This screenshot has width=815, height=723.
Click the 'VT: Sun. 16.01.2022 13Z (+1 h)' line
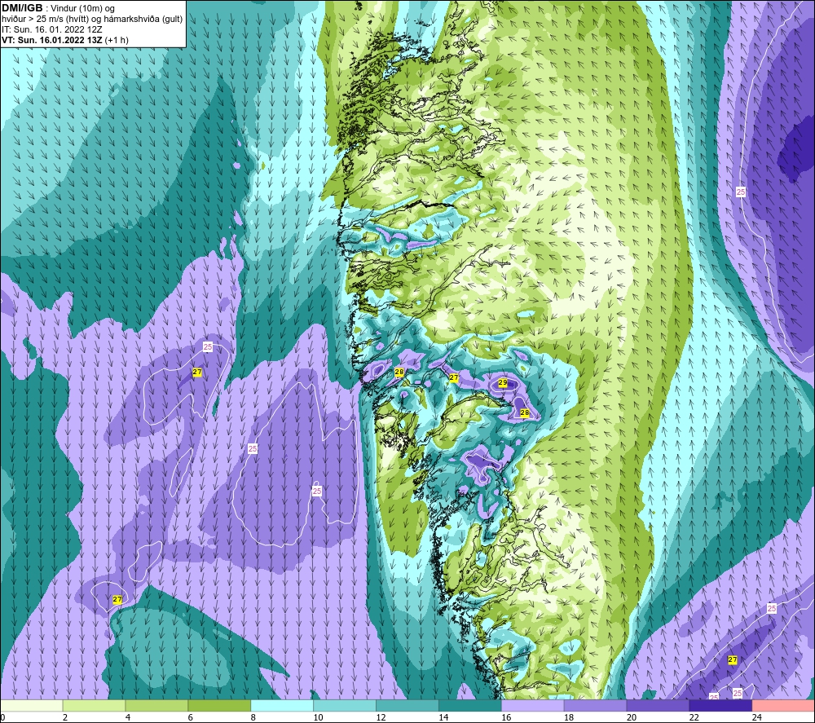[x=65, y=40]
